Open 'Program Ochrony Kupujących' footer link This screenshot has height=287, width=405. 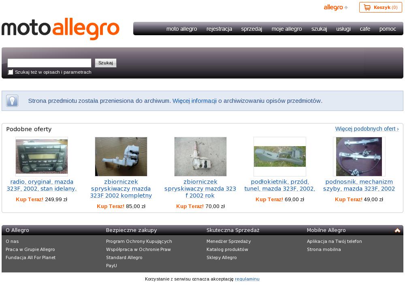point(139,241)
